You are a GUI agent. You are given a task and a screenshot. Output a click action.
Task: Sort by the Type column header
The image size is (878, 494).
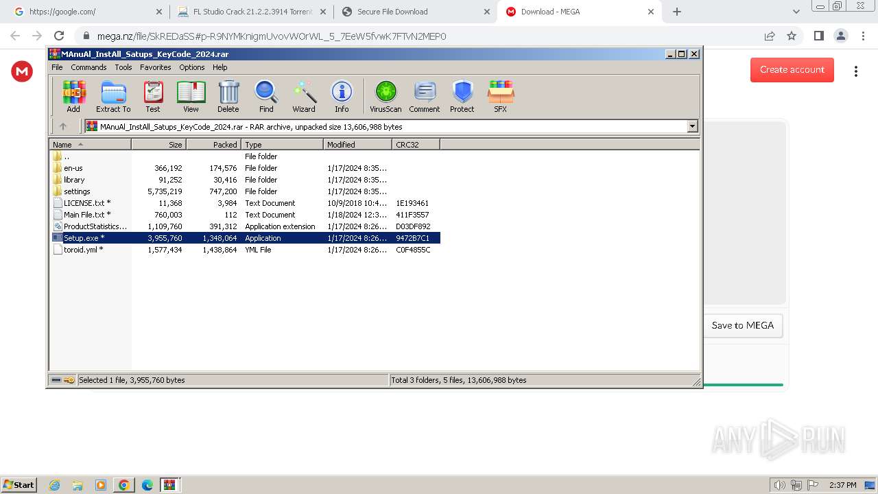point(282,144)
